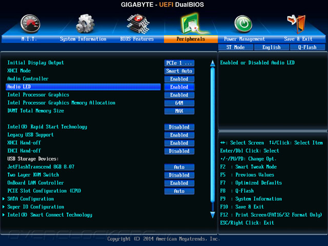Select Intel Processor Graphics Memory Allocation label
The image size is (328, 246).
click(61, 102)
